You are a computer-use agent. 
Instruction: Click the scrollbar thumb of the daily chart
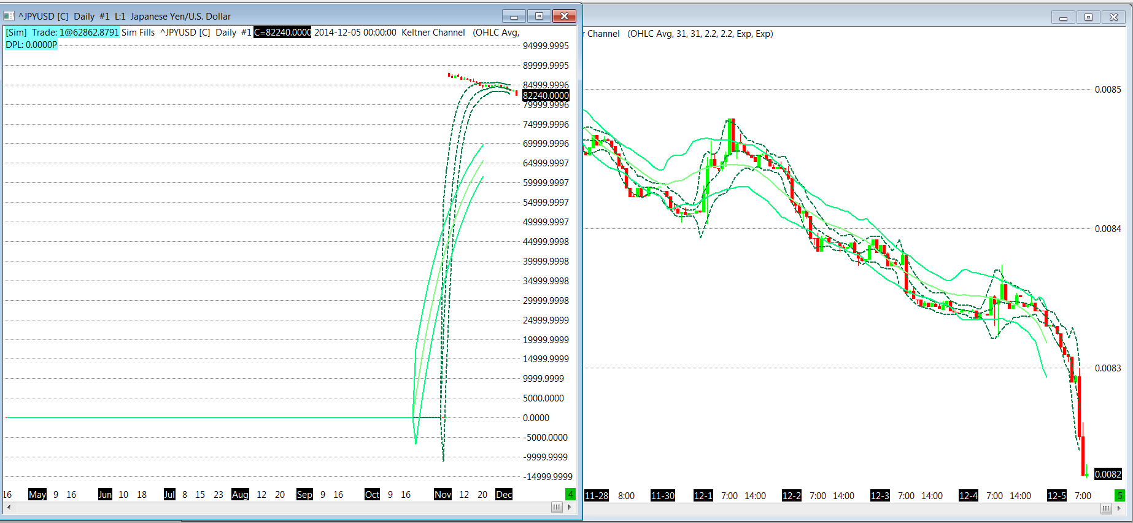(x=557, y=507)
